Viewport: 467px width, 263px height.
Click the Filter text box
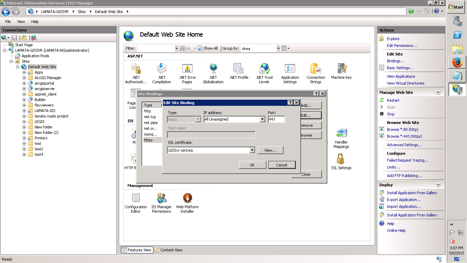pyautogui.click(x=156, y=49)
